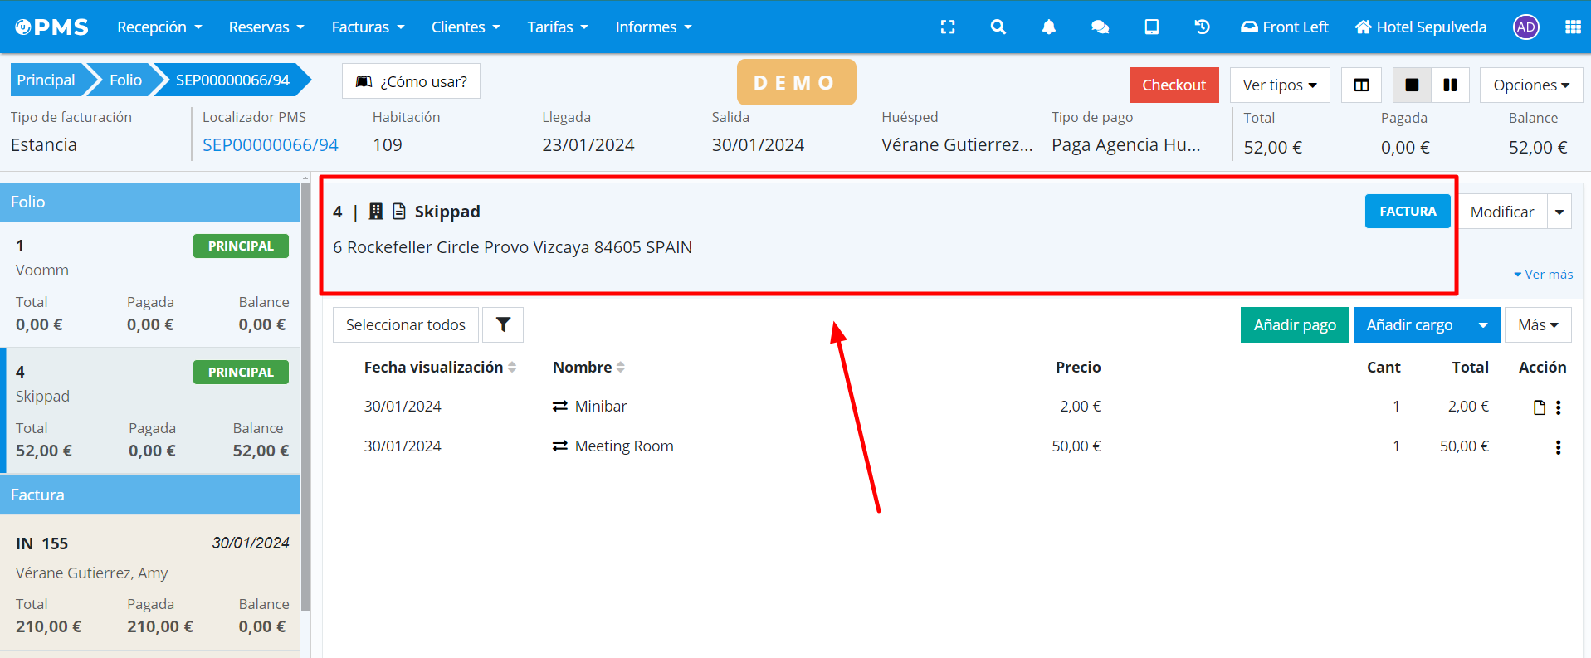Open search with the magnifier icon
The image size is (1591, 658).
[998, 27]
